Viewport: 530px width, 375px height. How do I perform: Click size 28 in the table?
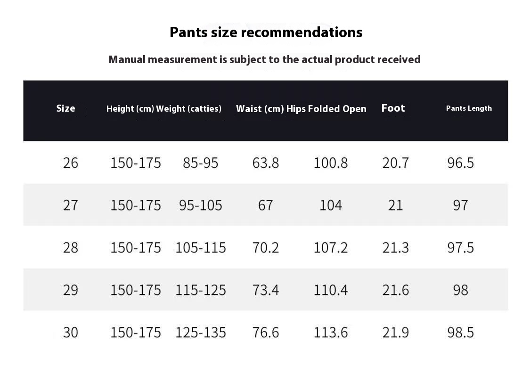pos(70,247)
